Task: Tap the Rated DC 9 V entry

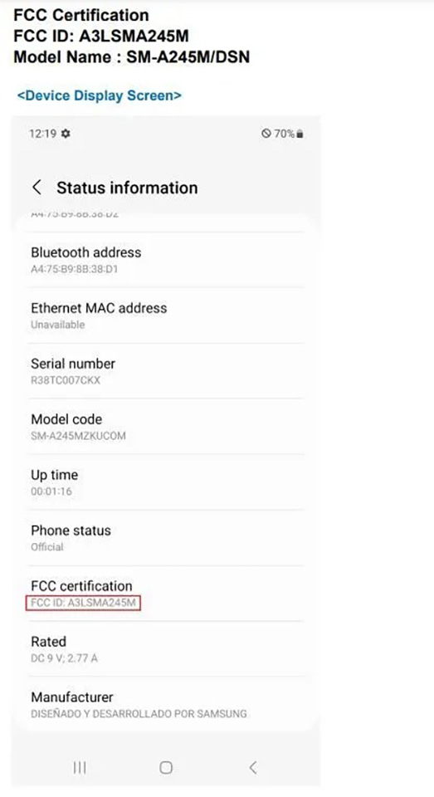Action: pos(166,648)
